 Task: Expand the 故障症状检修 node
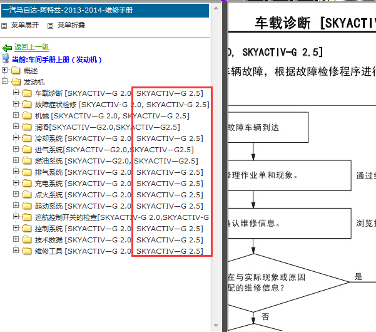(16, 104)
